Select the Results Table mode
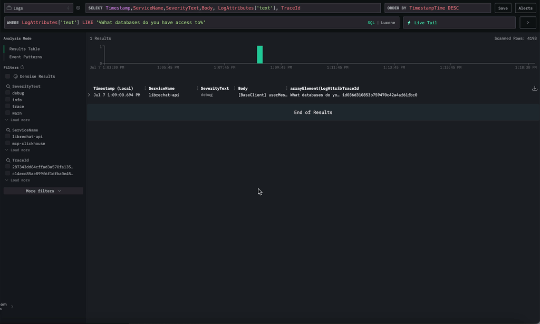The width and height of the screenshot is (540, 324). click(x=24, y=49)
